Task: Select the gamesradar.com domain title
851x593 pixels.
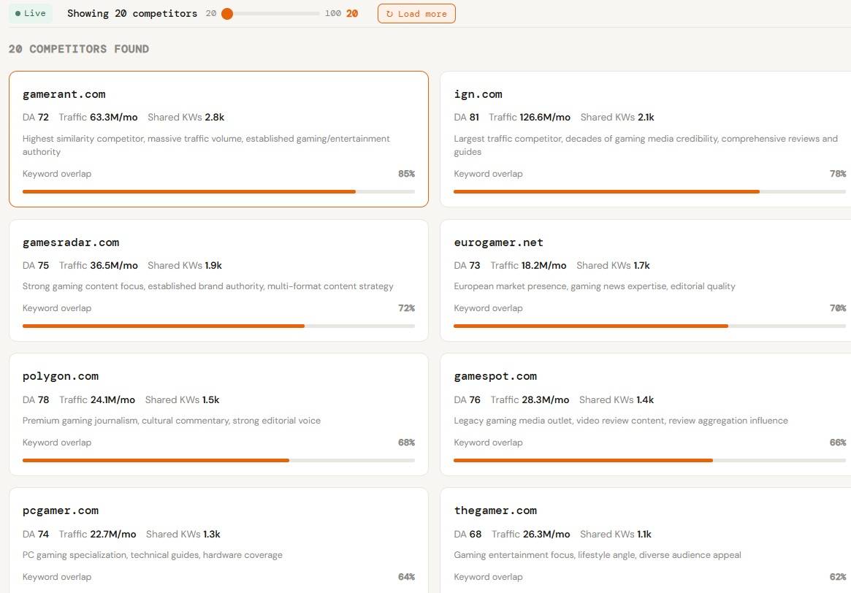Action: click(x=71, y=242)
